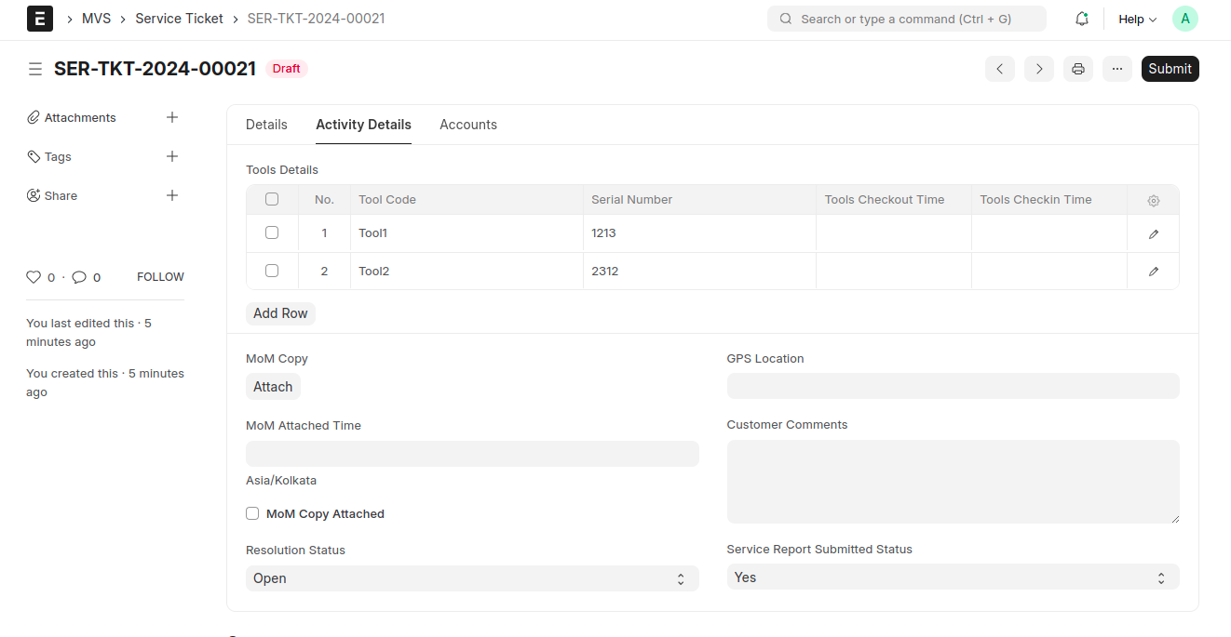1231x637 pixels.
Task: Switch to the Details tab
Action: 266,125
